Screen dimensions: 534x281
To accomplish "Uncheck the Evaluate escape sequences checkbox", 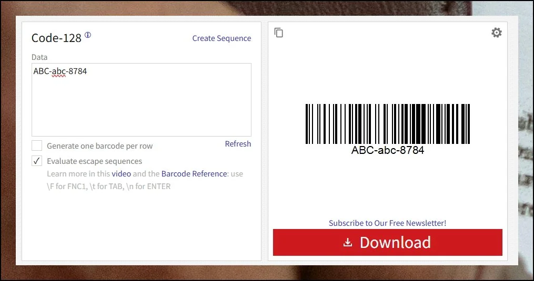I will [37, 161].
